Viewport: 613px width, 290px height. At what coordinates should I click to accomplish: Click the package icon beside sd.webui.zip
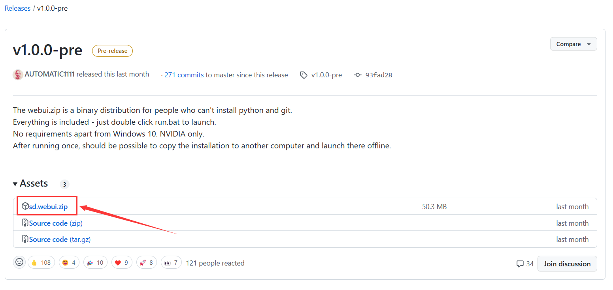[25, 206]
